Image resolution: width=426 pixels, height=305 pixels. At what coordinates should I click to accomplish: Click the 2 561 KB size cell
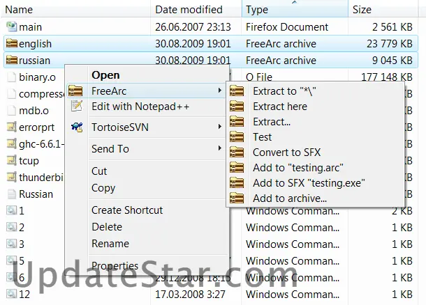392,27
